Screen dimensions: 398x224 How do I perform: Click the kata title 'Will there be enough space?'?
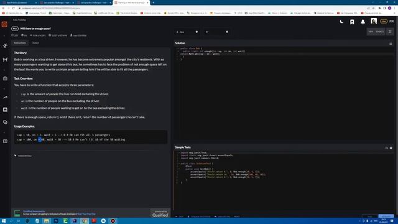[35, 29]
